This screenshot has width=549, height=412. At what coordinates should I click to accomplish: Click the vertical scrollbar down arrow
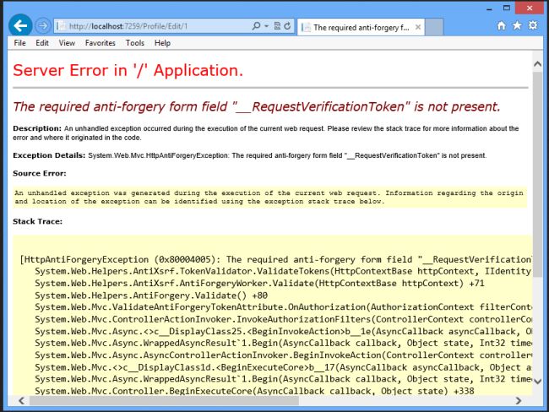[537, 382]
